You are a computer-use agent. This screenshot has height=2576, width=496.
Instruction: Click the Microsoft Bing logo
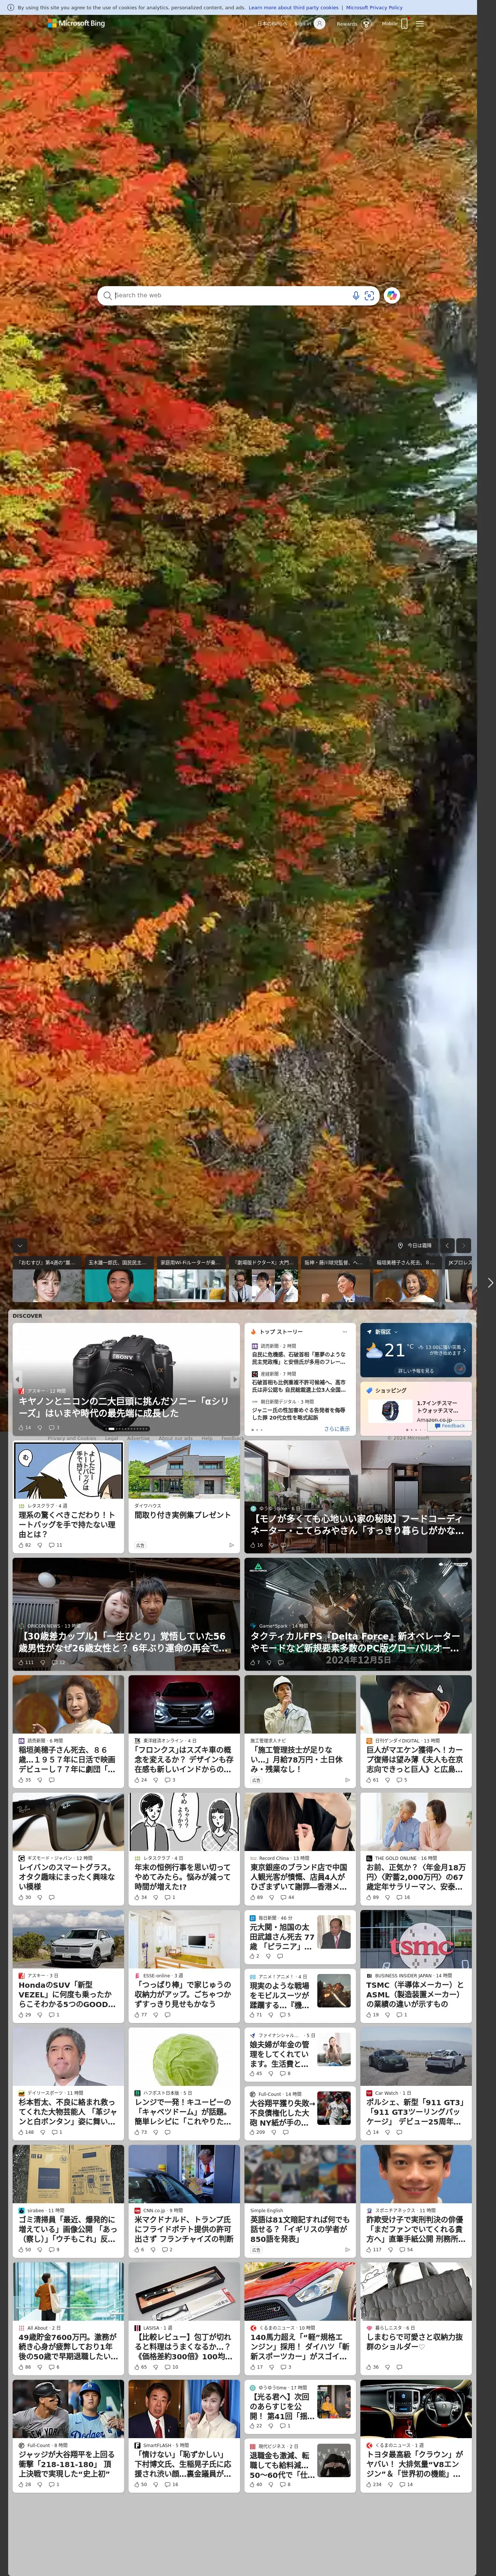point(76,23)
